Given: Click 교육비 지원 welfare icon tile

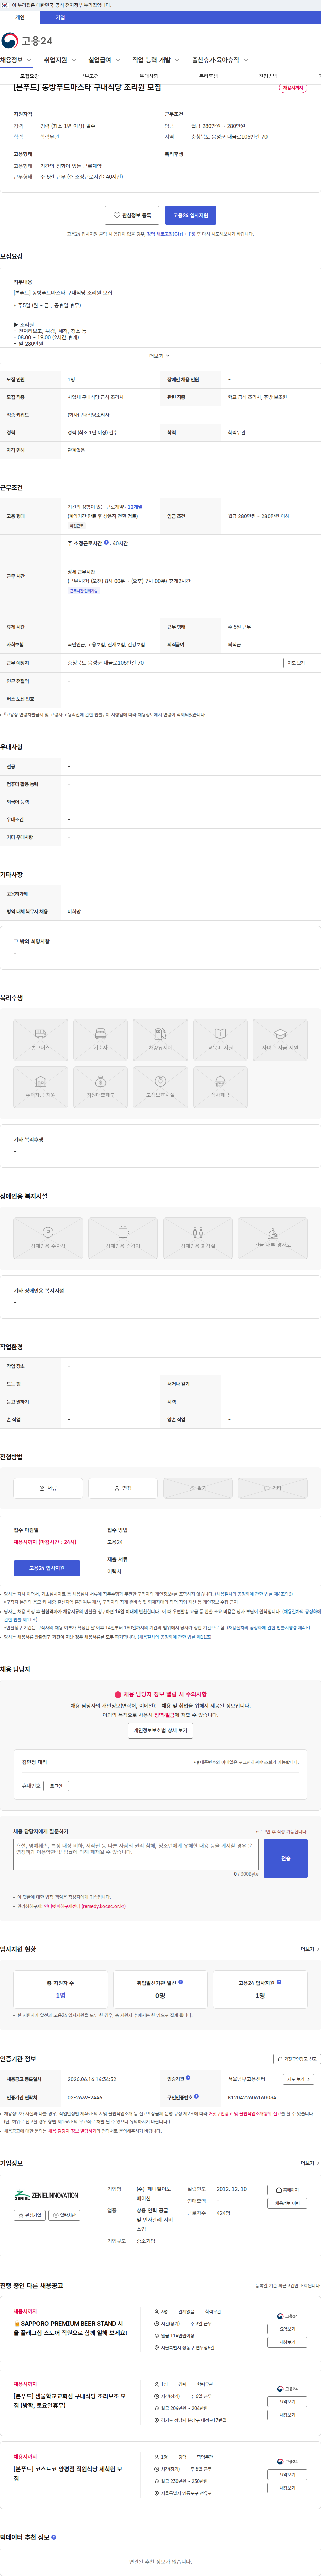Looking at the screenshot, I should tap(221, 1040).
